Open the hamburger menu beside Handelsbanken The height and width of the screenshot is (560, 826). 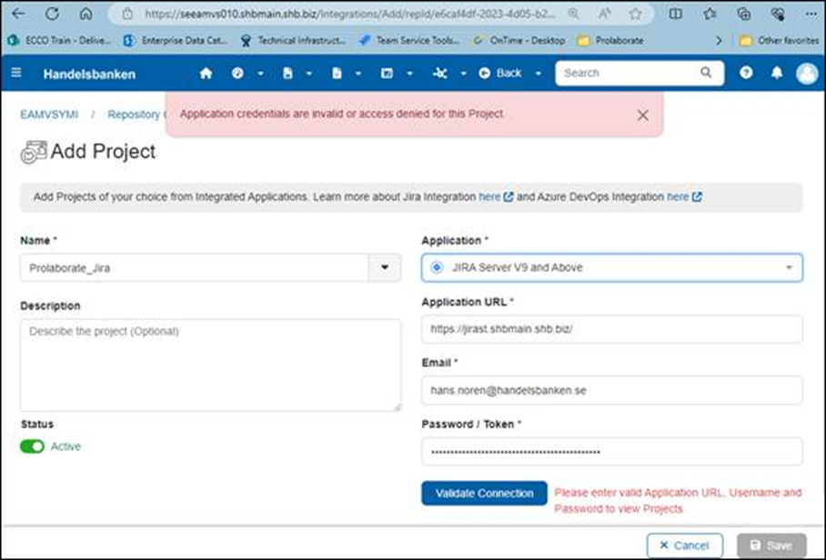tap(16, 73)
